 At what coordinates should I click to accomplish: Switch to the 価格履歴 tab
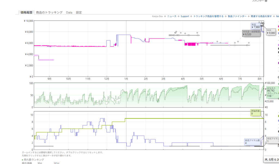pyautogui.click(x=26, y=13)
